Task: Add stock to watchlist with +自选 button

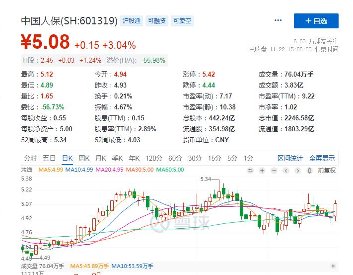Action: tap(316, 21)
